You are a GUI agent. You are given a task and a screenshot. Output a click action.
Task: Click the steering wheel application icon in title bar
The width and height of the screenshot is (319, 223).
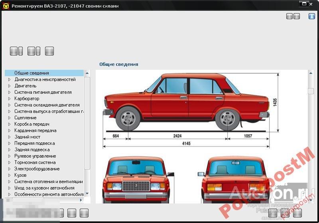(6, 6)
